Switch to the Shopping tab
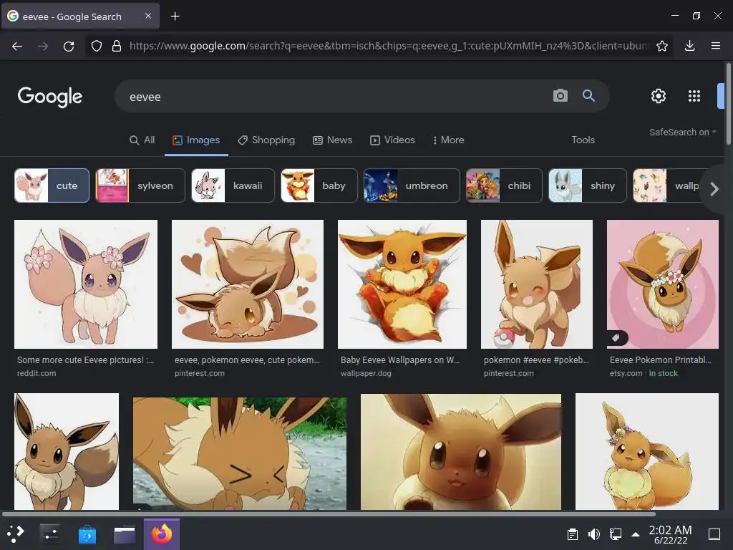Image resolution: width=733 pixels, height=550 pixels. (x=266, y=140)
